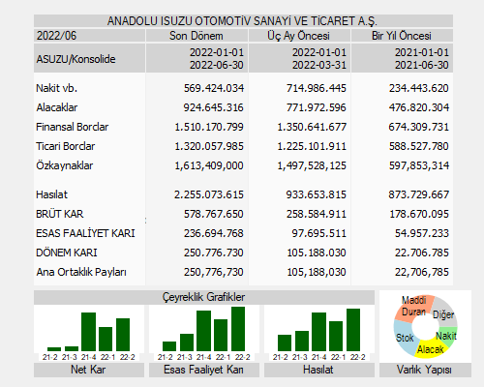484x387 pixels.
Task: Select the Üç Ay Öncesi column header
Action: coord(299,36)
